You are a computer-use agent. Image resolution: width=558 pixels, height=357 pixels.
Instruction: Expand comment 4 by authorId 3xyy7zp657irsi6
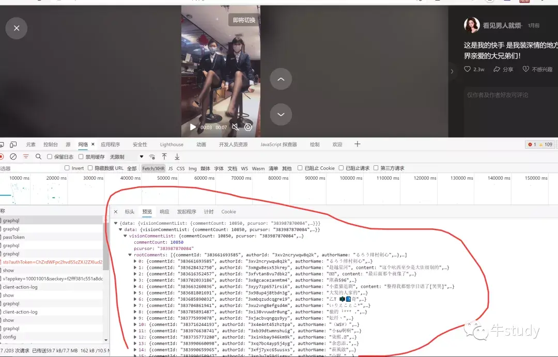[135, 287]
